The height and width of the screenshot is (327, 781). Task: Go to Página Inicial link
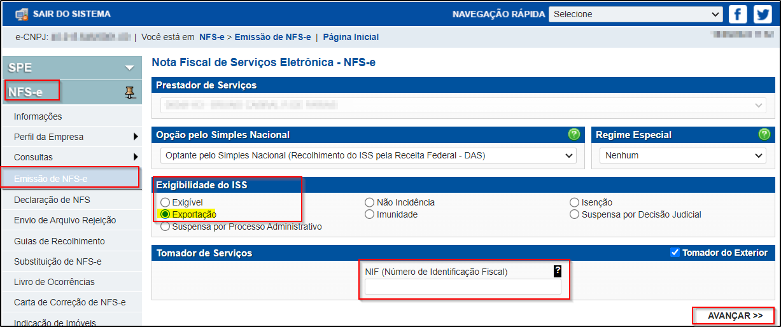(351, 37)
